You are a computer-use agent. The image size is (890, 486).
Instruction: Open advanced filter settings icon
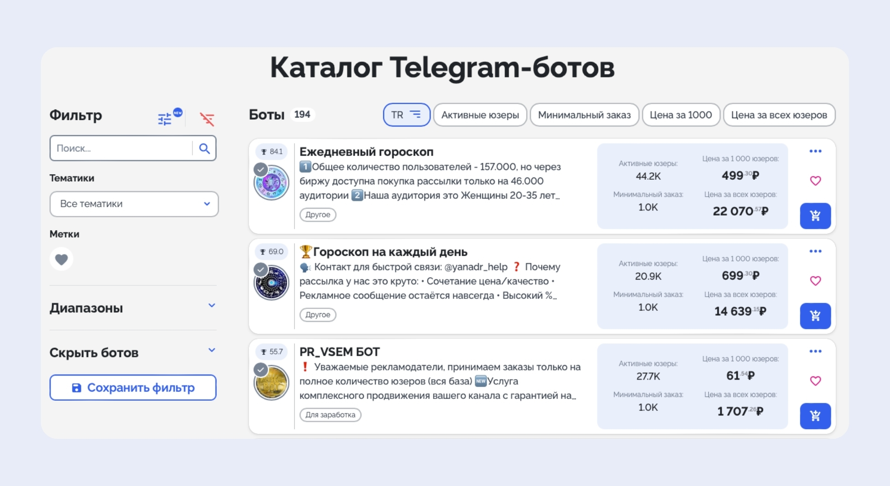tap(165, 119)
